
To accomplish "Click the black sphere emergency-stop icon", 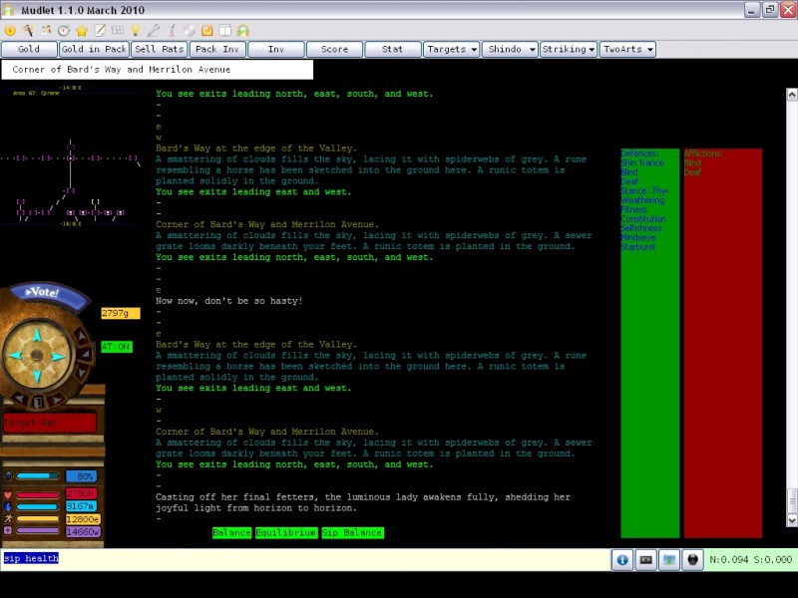I will coord(692,560).
